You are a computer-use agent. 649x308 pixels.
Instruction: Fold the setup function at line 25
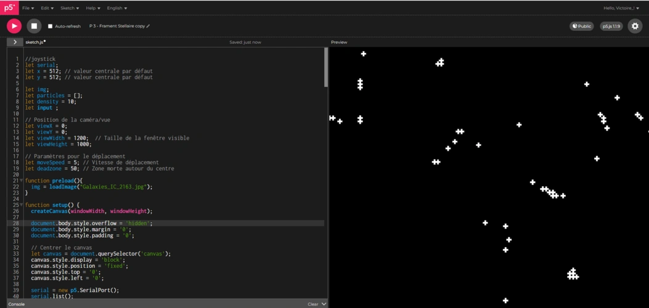pos(22,205)
